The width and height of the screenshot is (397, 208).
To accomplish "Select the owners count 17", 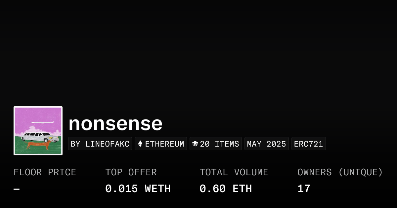I will coord(304,189).
